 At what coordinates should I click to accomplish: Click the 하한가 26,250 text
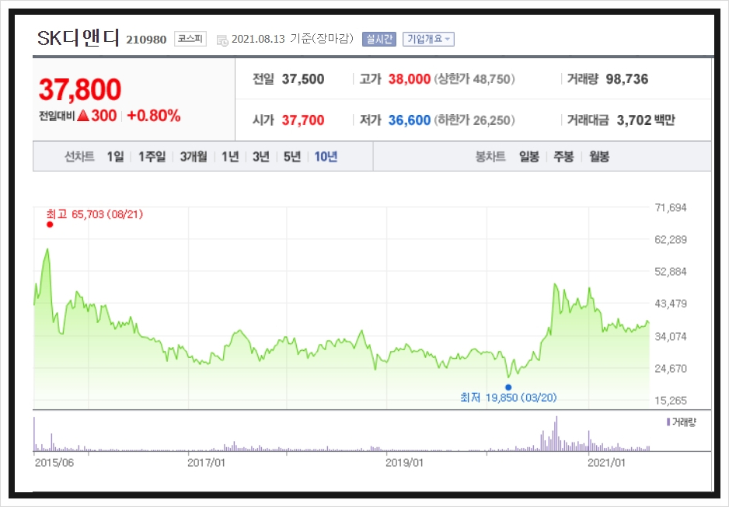tap(474, 120)
